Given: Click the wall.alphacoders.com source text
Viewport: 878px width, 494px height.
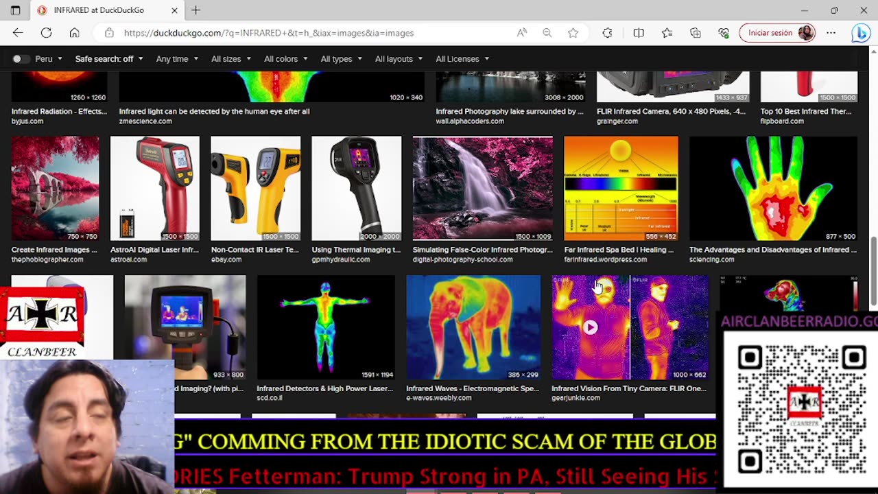Looking at the screenshot, I should tap(470, 121).
